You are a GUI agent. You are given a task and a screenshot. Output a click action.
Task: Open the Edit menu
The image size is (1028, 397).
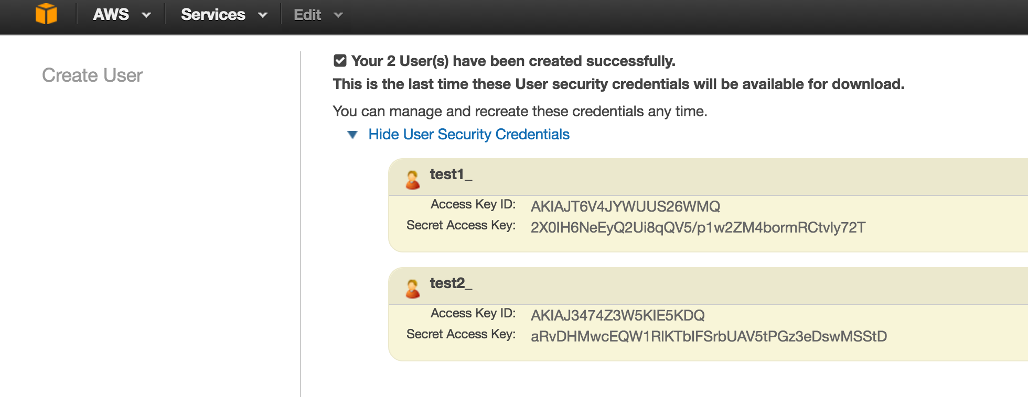307,15
